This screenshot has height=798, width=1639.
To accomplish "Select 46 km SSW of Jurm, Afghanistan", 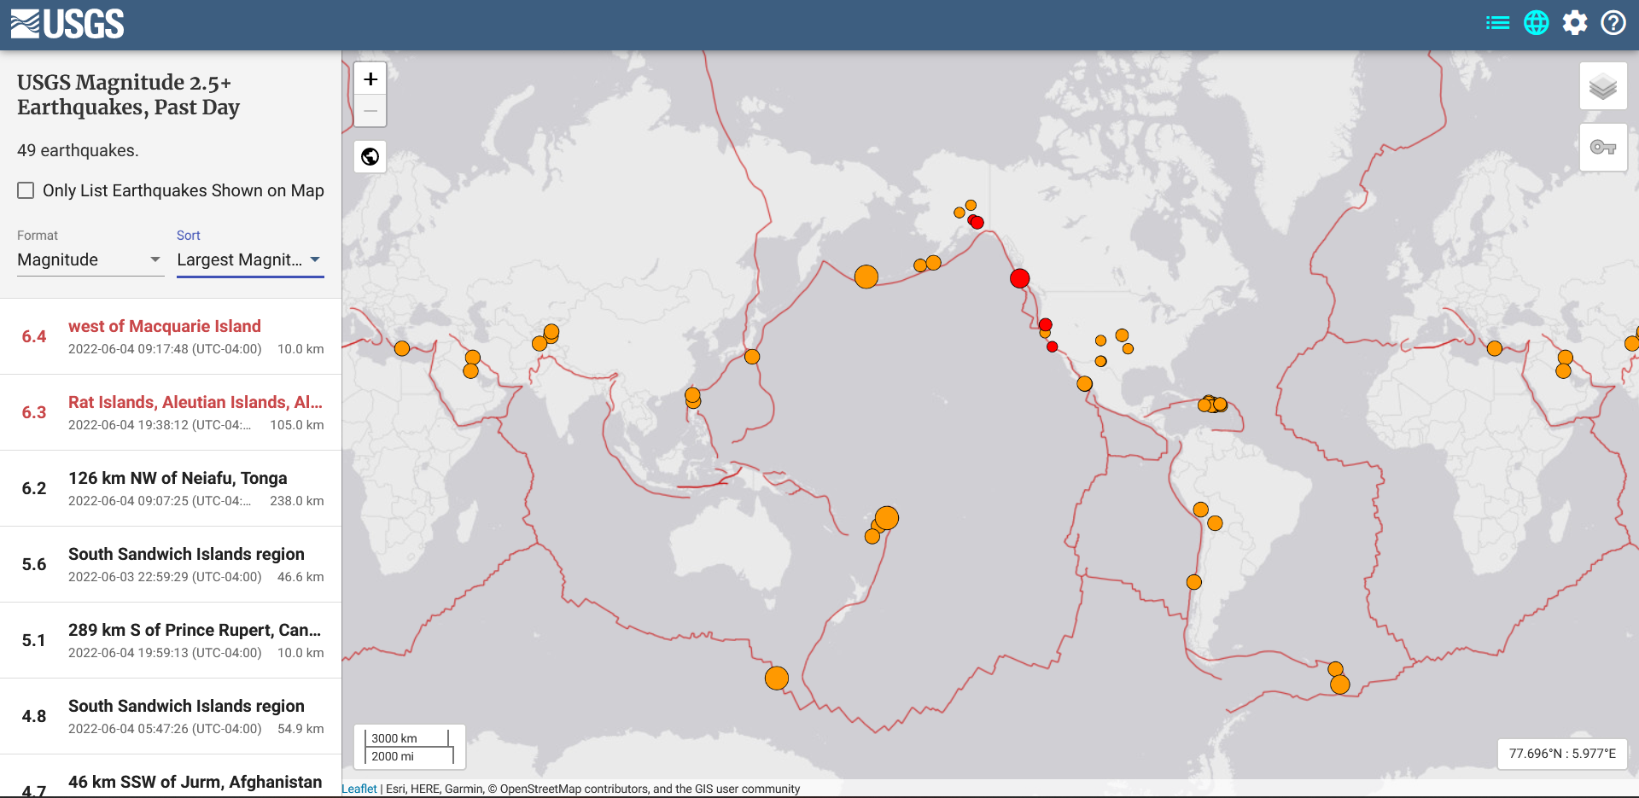I will pos(171,777).
